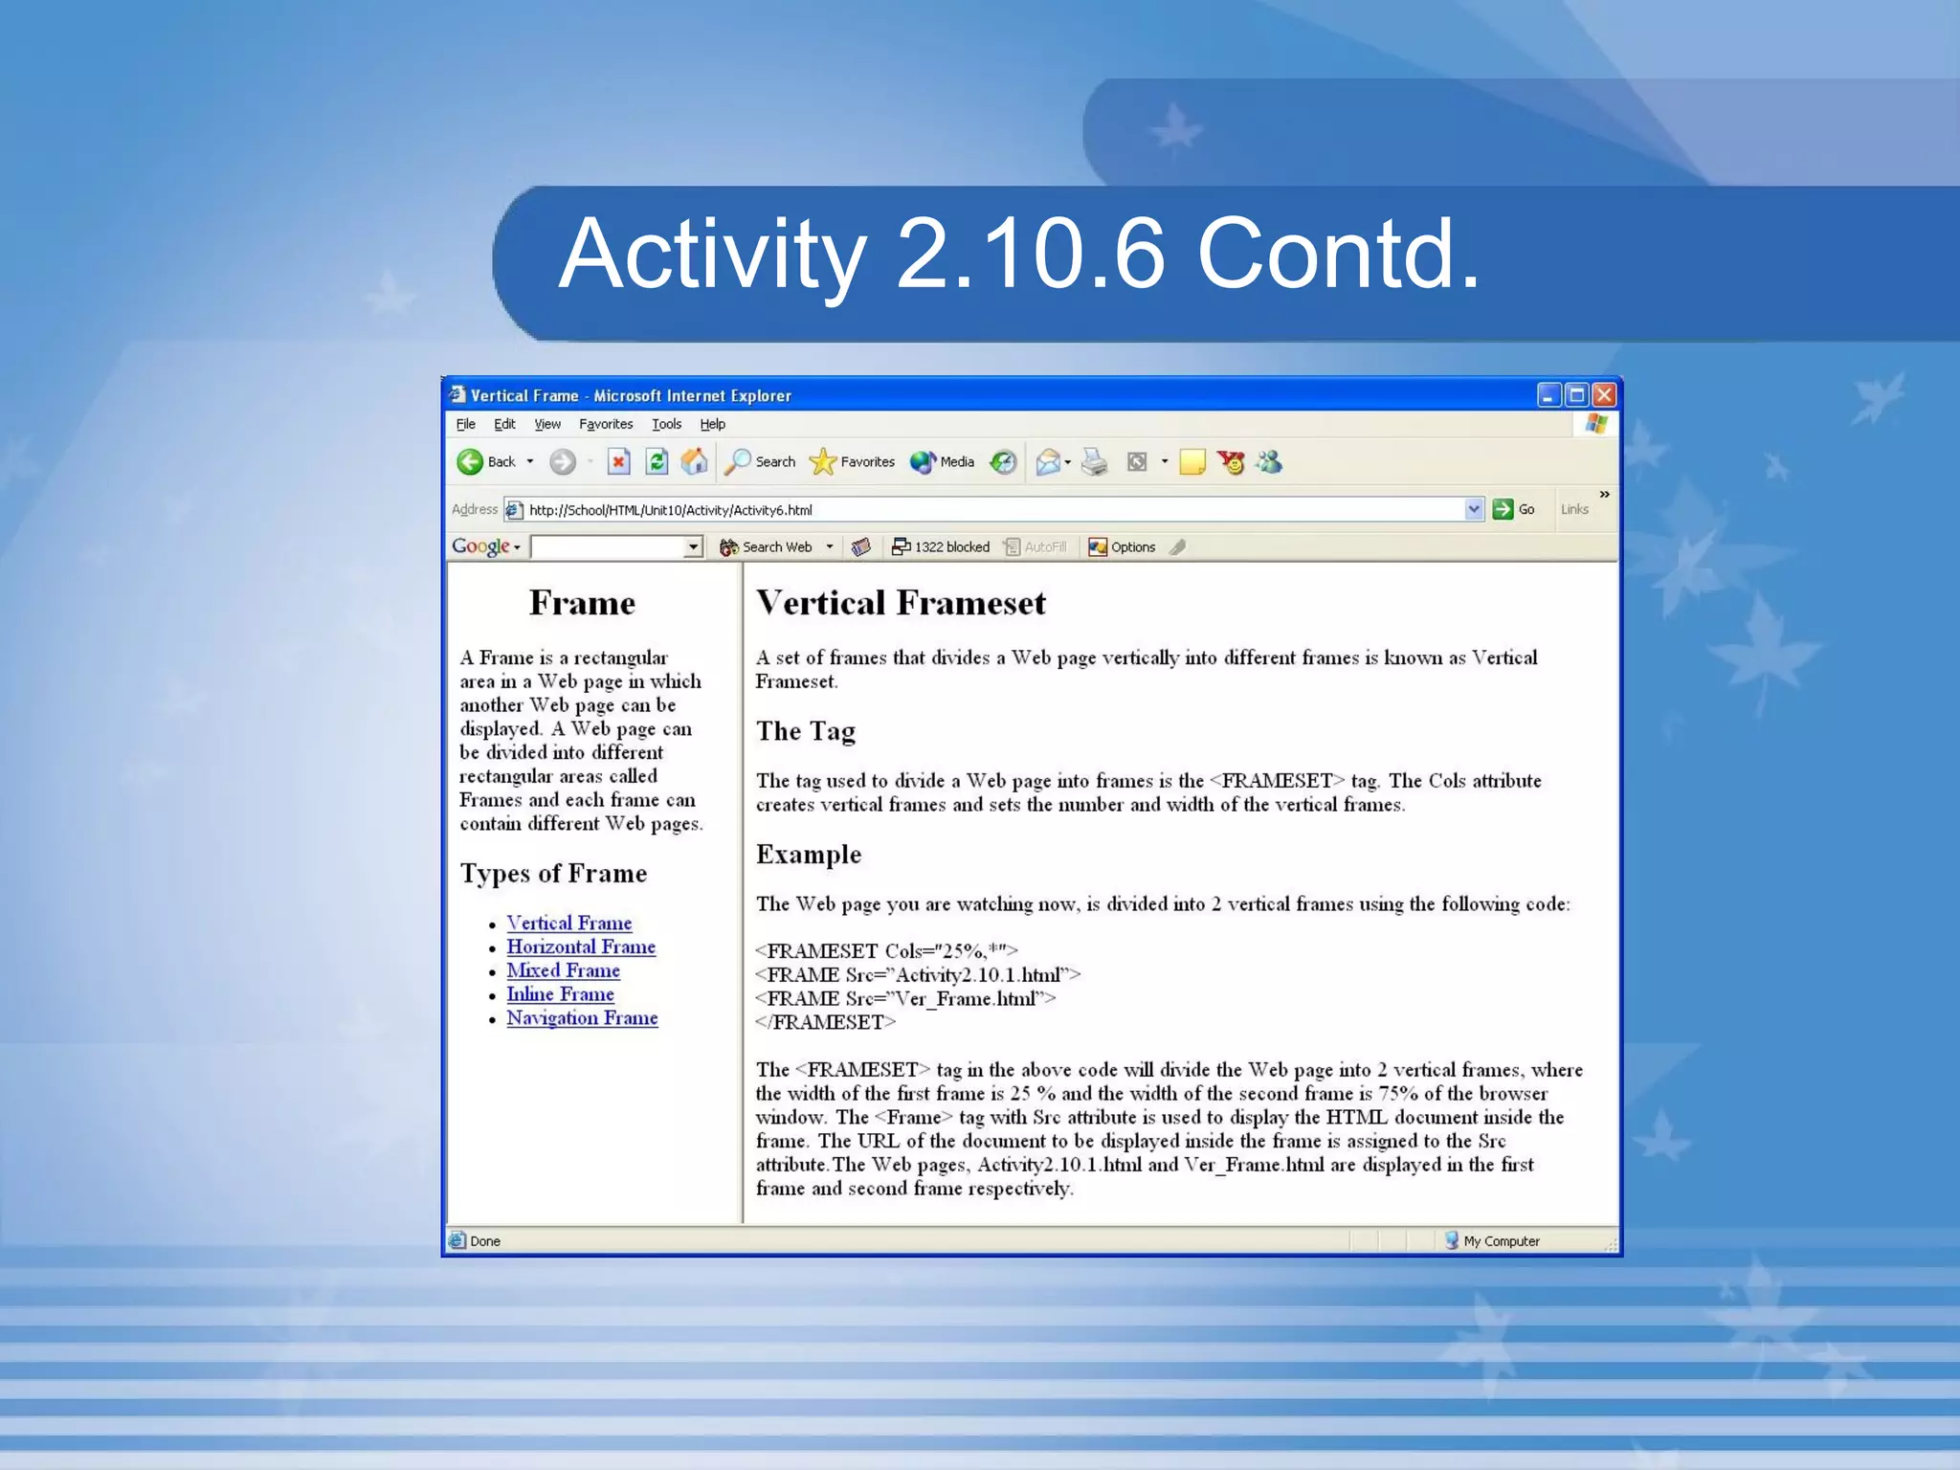Click the green Go arrow button
This screenshot has height=1470, width=1960.
coord(1503,509)
